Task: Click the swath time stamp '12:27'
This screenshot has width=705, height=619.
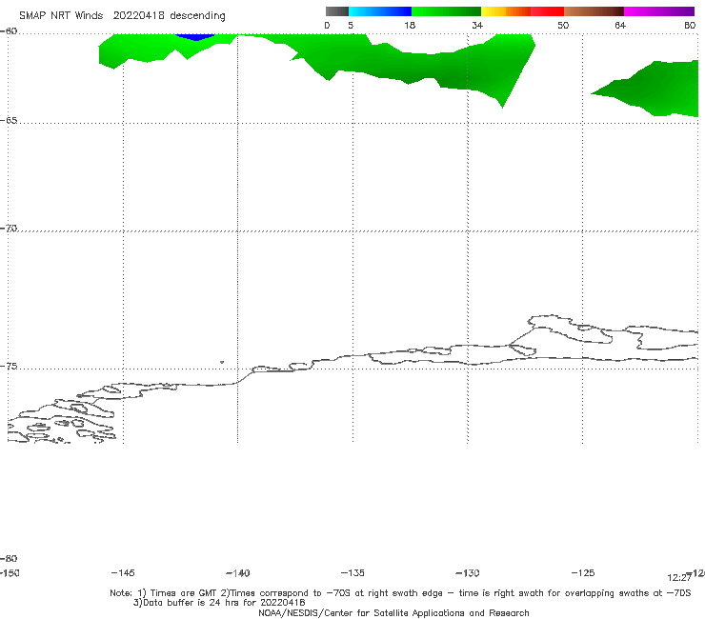Action: 679,578
